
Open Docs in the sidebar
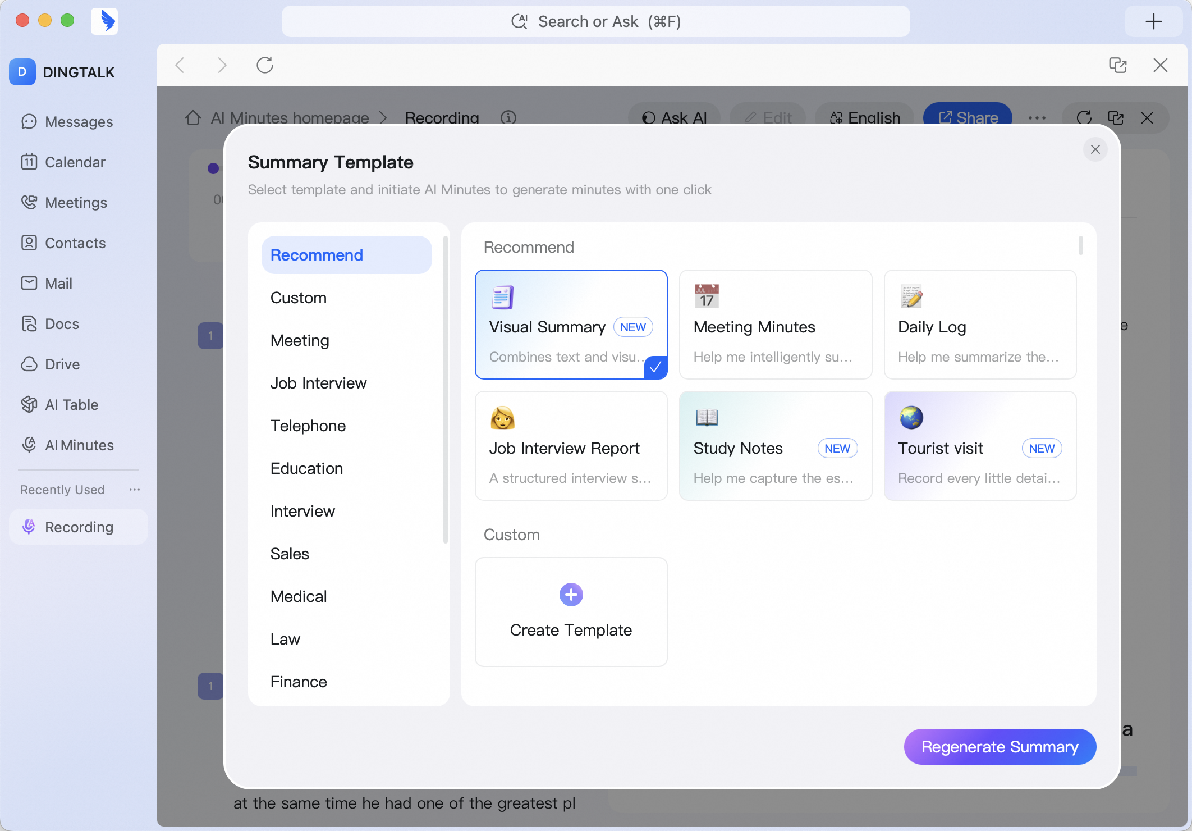pos(79,324)
